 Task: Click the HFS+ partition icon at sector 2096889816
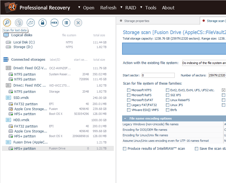(11, 136)
